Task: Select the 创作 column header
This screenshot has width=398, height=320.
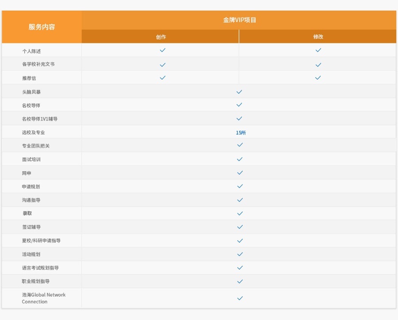Action: pyautogui.click(x=161, y=37)
